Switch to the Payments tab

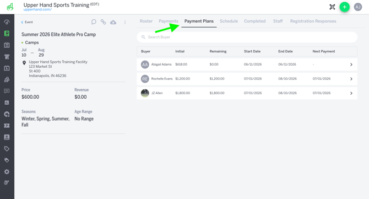(169, 21)
